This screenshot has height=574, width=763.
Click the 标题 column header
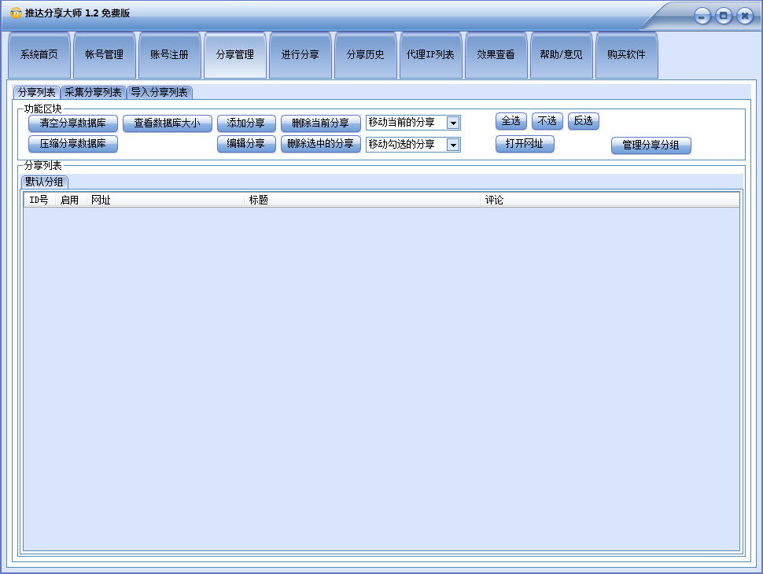(362, 200)
